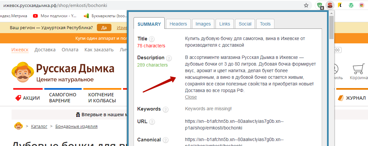Confirm region with the Да button
368x146 pixels.
[x=104, y=27]
